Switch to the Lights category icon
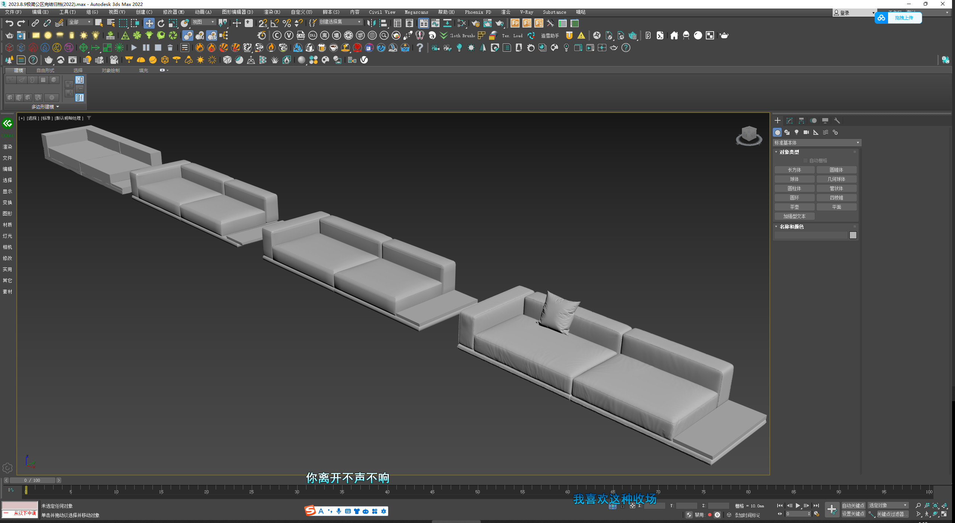The height and width of the screenshot is (523, 955). pyautogui.click(x=797, y=132)
